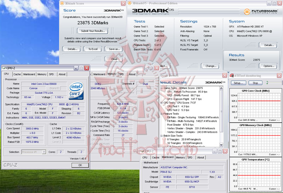Select '8 Triangles' batch size row
Screen dimensions: 283x193
click(184, 139)
